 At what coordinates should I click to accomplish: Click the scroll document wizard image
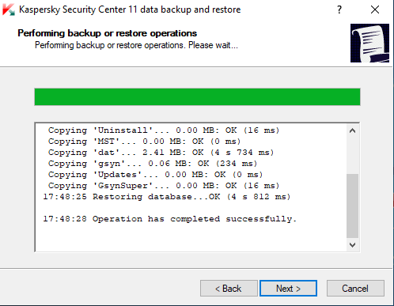(369, 43)
